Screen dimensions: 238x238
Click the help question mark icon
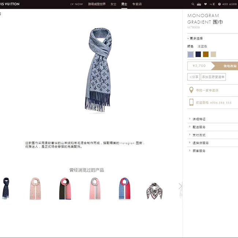(x=219, y=4)
